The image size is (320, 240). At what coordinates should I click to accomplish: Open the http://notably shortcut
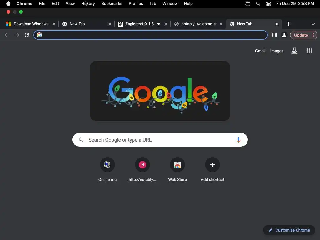(x=142, y=169)
